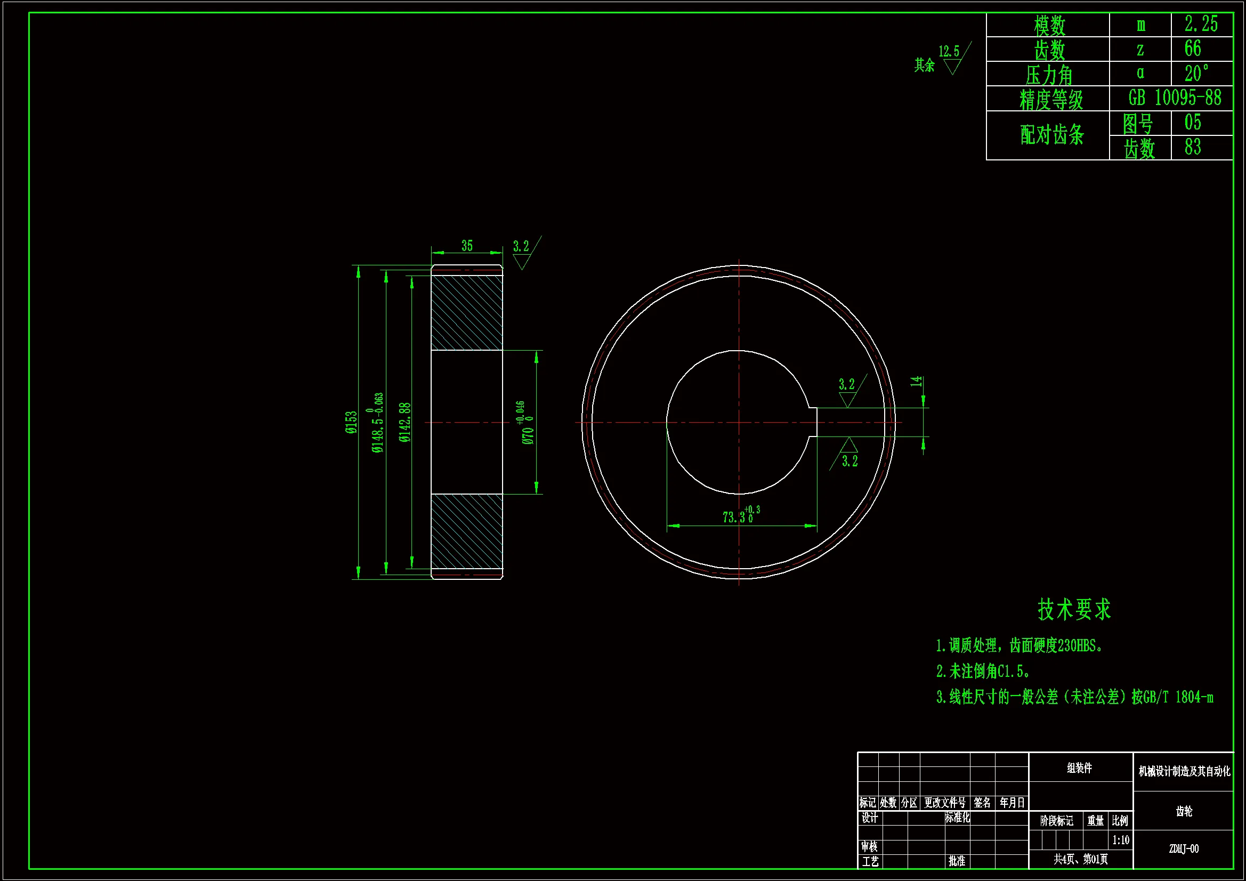Select the 35 width dimension text
The width and height of the screenshot is (1246, 881).
click(467, 246)
